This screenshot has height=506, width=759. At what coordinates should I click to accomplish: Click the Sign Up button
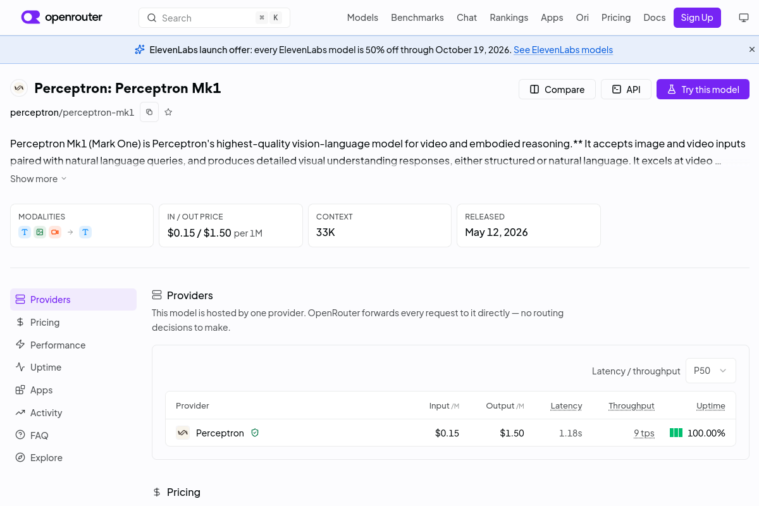(x=697, y=18)
